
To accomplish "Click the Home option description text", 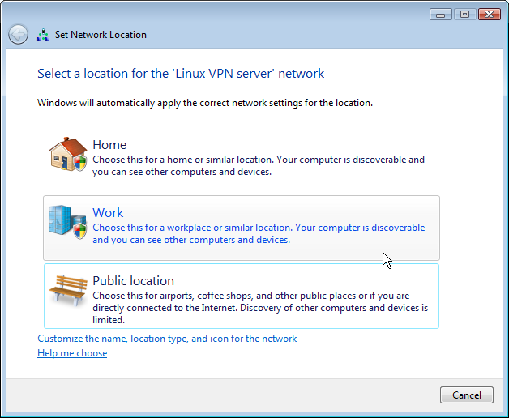I will pos(259,165).
